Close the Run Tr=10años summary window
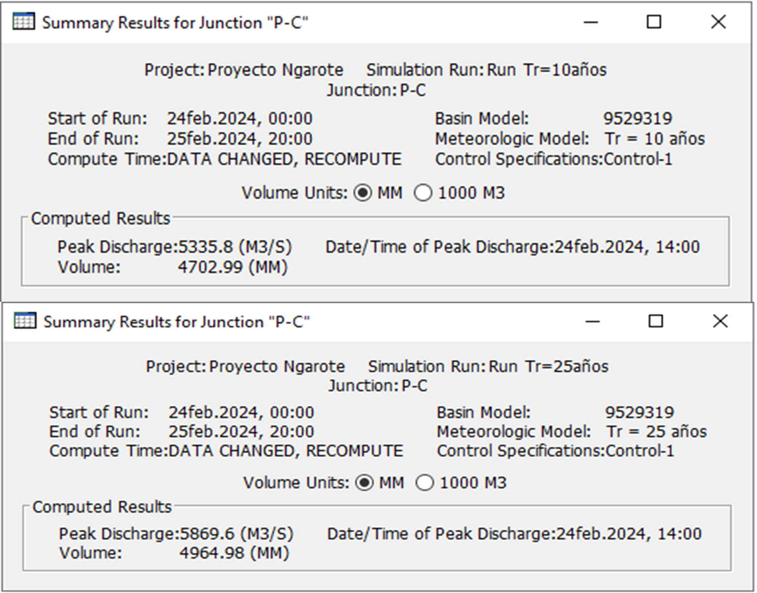 click(x=718, y=22)
